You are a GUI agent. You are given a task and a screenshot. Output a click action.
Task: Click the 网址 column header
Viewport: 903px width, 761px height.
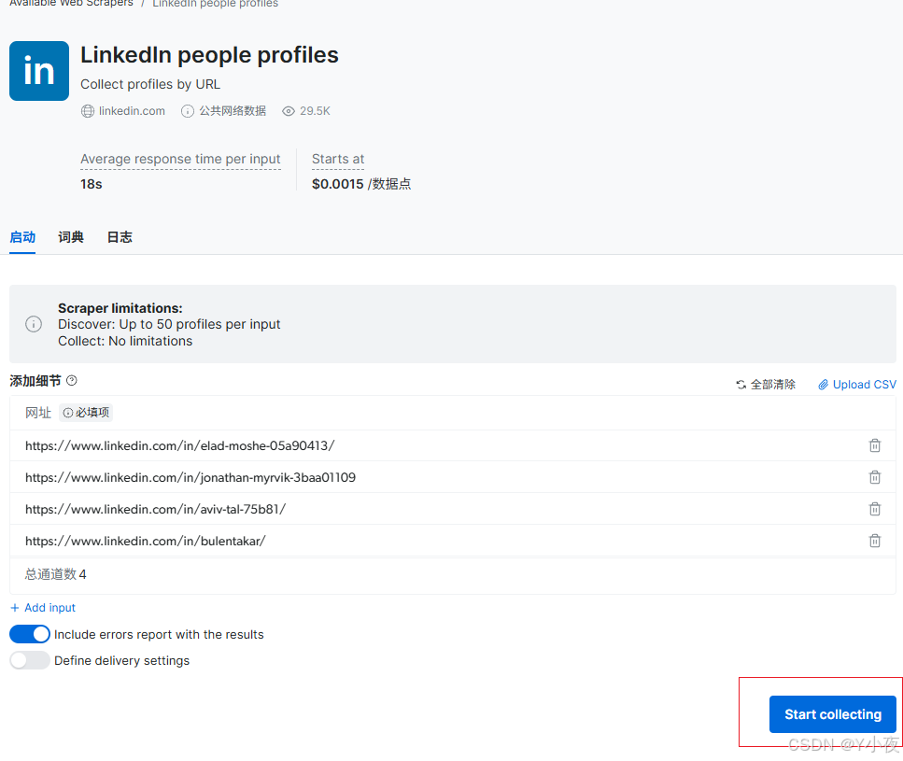tap(38, 413)
